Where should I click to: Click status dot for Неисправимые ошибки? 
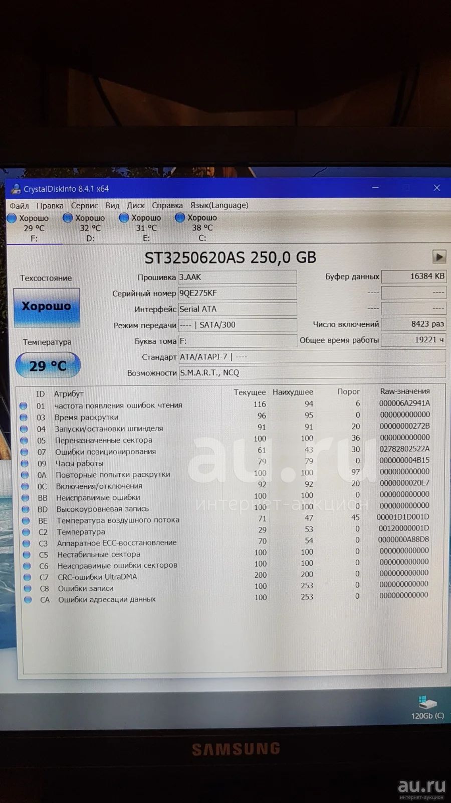pos(26,498)
